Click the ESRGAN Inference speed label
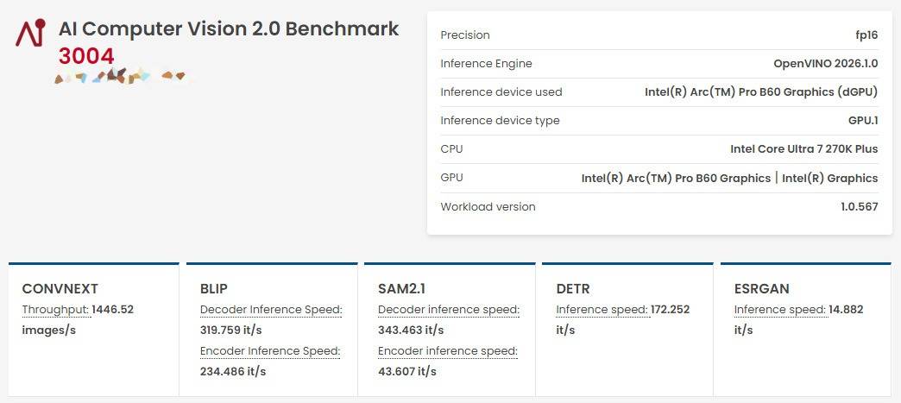The image size is (901, 403). click(x=780, y=310)
